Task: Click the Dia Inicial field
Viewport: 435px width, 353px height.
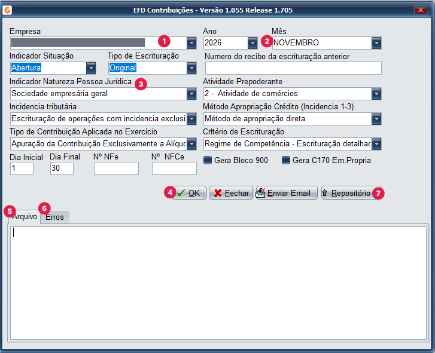Action: (x=22, y=168)
